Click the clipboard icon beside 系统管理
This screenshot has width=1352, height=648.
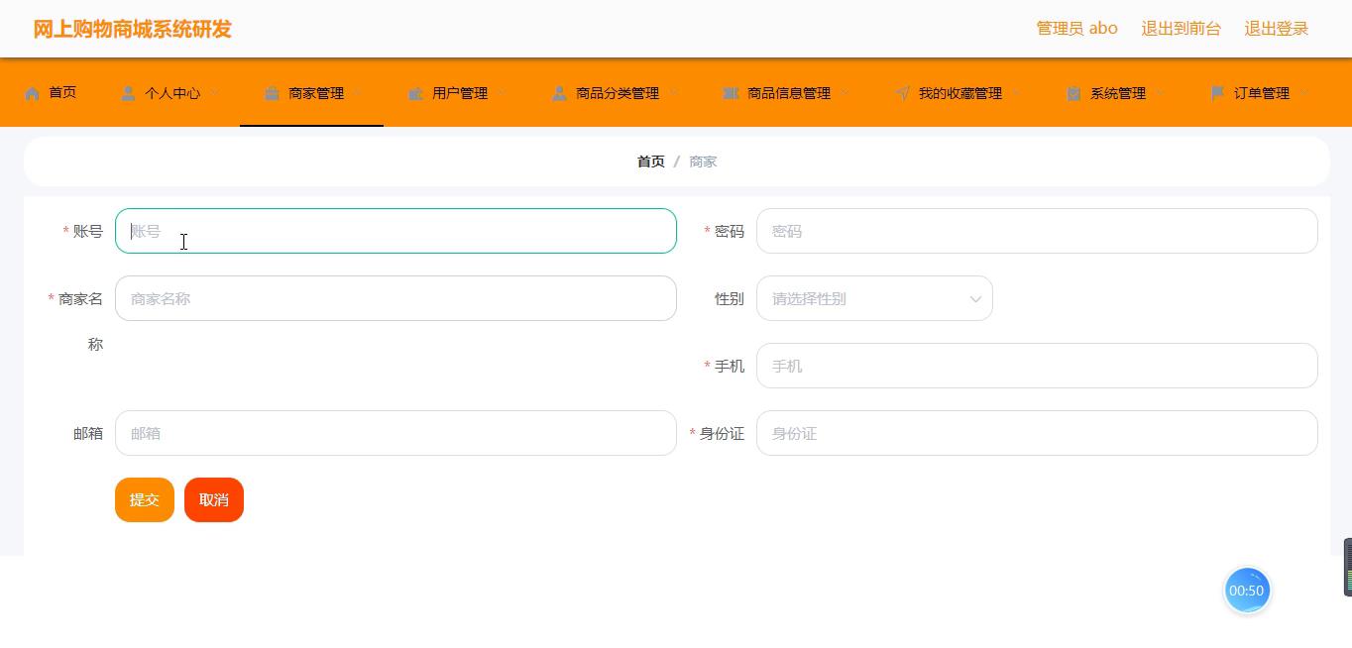tap(1073, 93)
